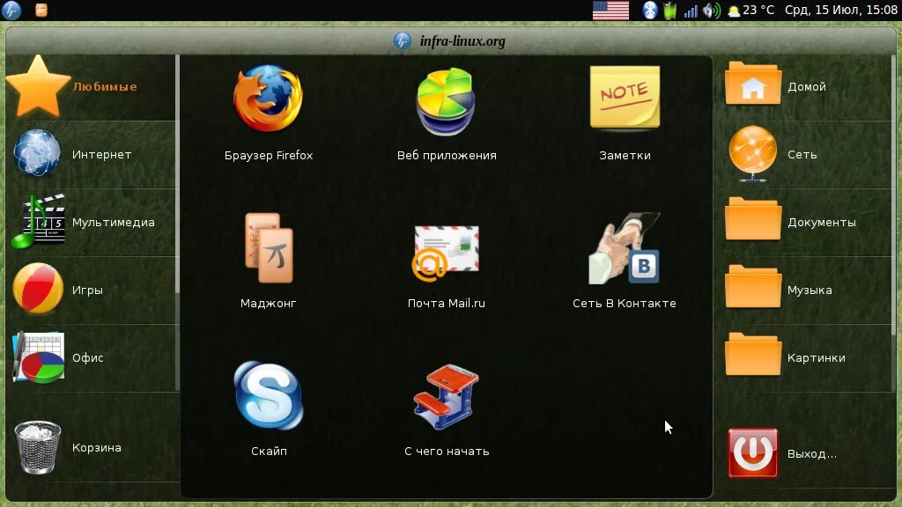This screenshot has height=507, width=902.
Task: Click the red Выход power button
Action: pyautogui.click(x=752, y=453)
